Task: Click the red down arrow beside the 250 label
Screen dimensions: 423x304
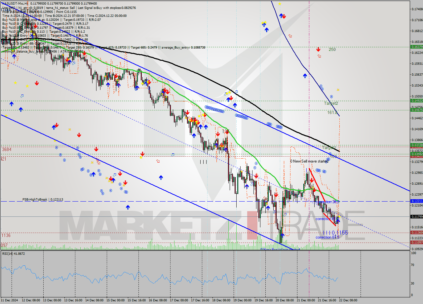Action: pyautogui.click(x=318, y=50)
